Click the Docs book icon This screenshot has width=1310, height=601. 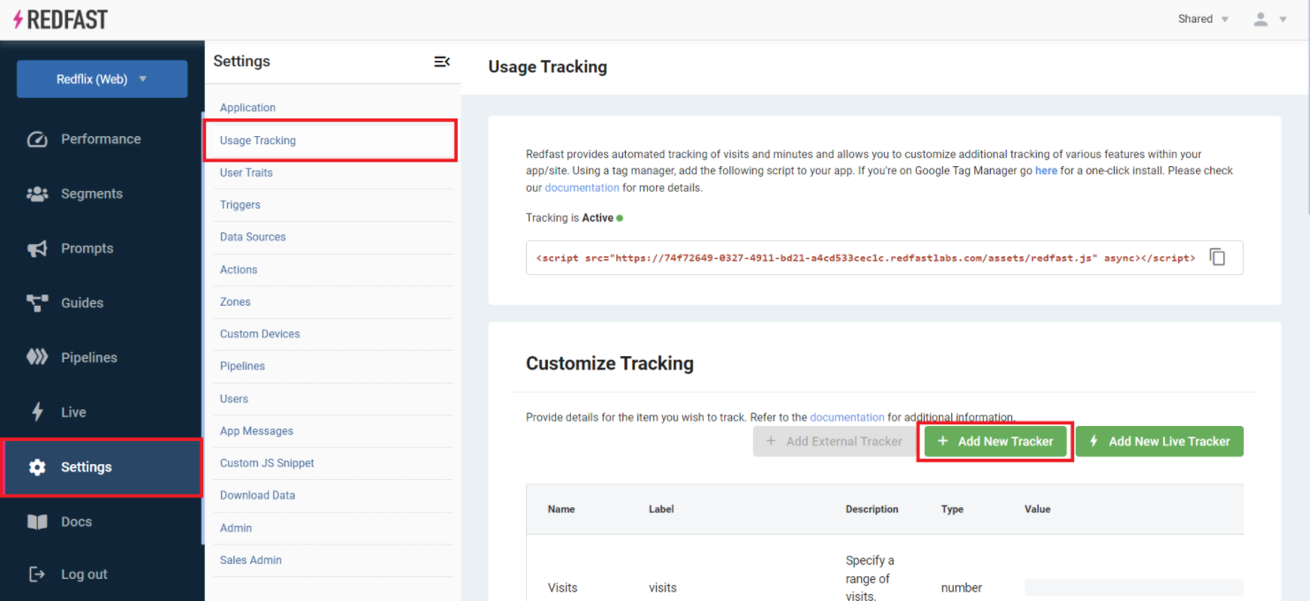[37, 521]
